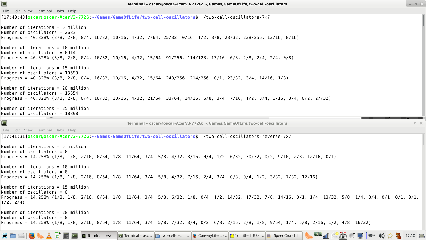Check the mail notification tray icon
Screen dimensions: 426x240
click(335, 235)
